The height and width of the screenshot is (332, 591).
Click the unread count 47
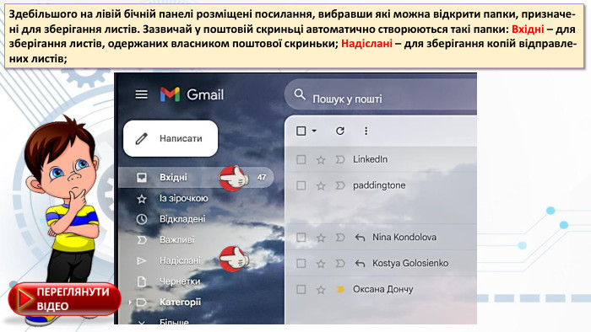(x=262, y=177)
